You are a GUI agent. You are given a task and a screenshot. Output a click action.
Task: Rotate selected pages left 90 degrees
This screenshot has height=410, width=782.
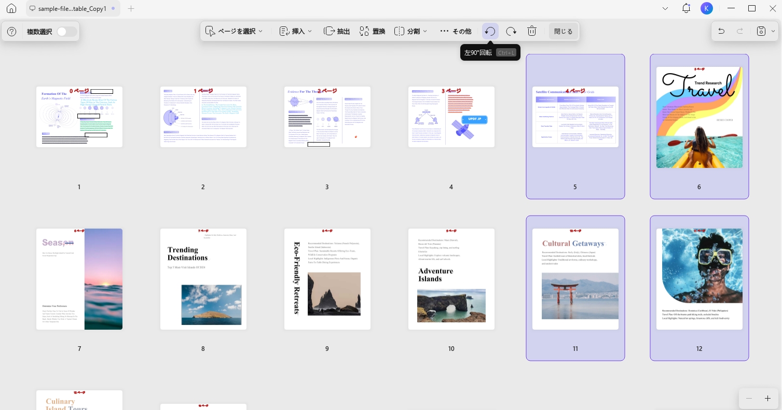490,31
